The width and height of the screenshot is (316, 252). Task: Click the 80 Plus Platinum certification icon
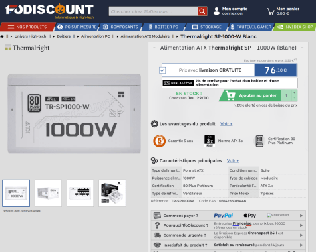tap(259, 141)
